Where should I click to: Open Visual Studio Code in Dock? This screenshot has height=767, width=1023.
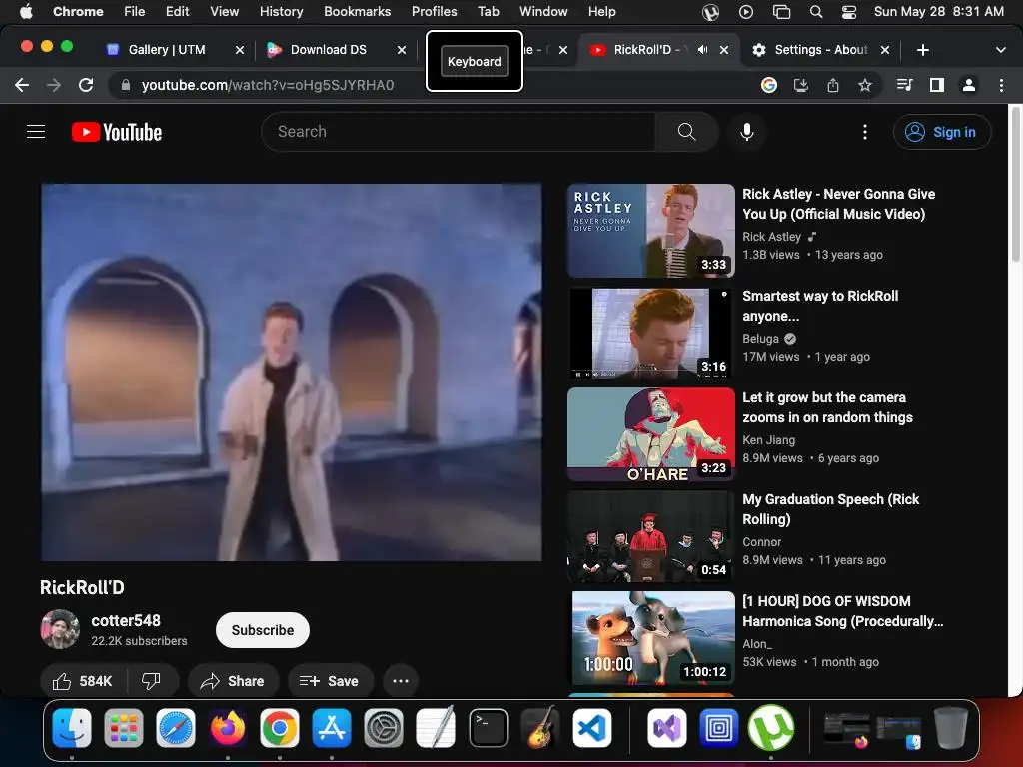tap(592, 728)
